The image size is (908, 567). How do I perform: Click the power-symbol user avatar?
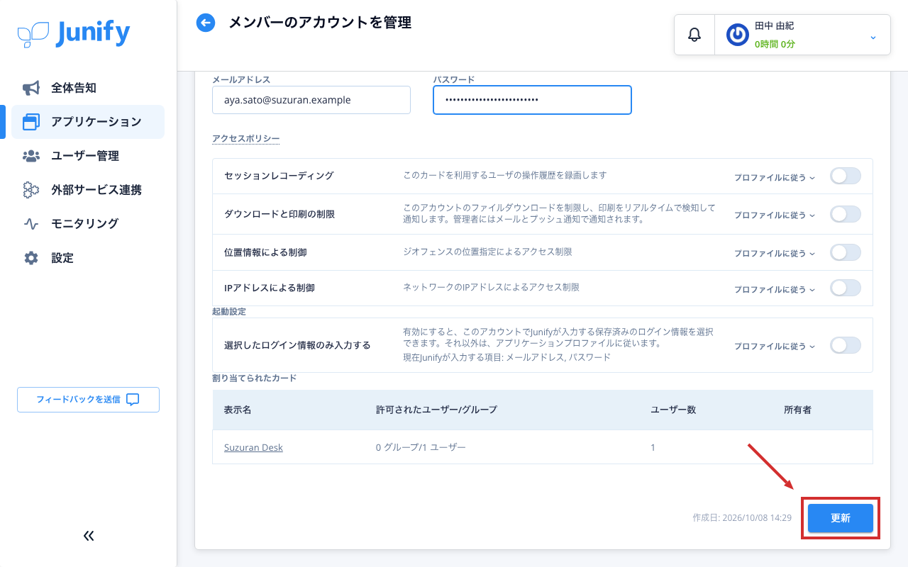pyautogui.click(x=738, y=35)
